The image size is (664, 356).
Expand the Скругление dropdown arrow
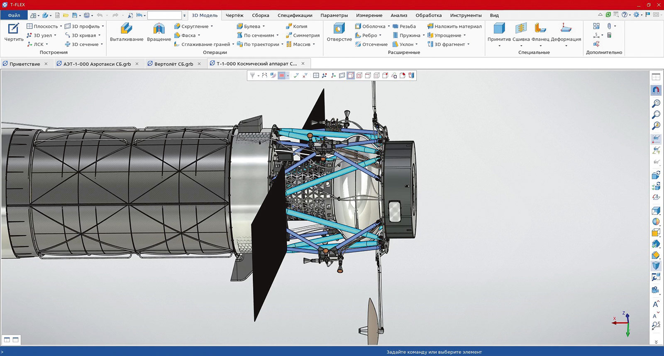point(212,26)
